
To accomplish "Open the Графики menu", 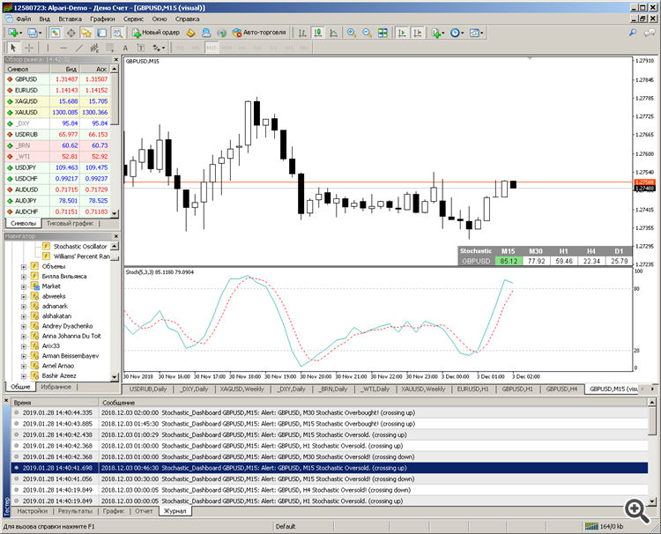I will 101,18.
